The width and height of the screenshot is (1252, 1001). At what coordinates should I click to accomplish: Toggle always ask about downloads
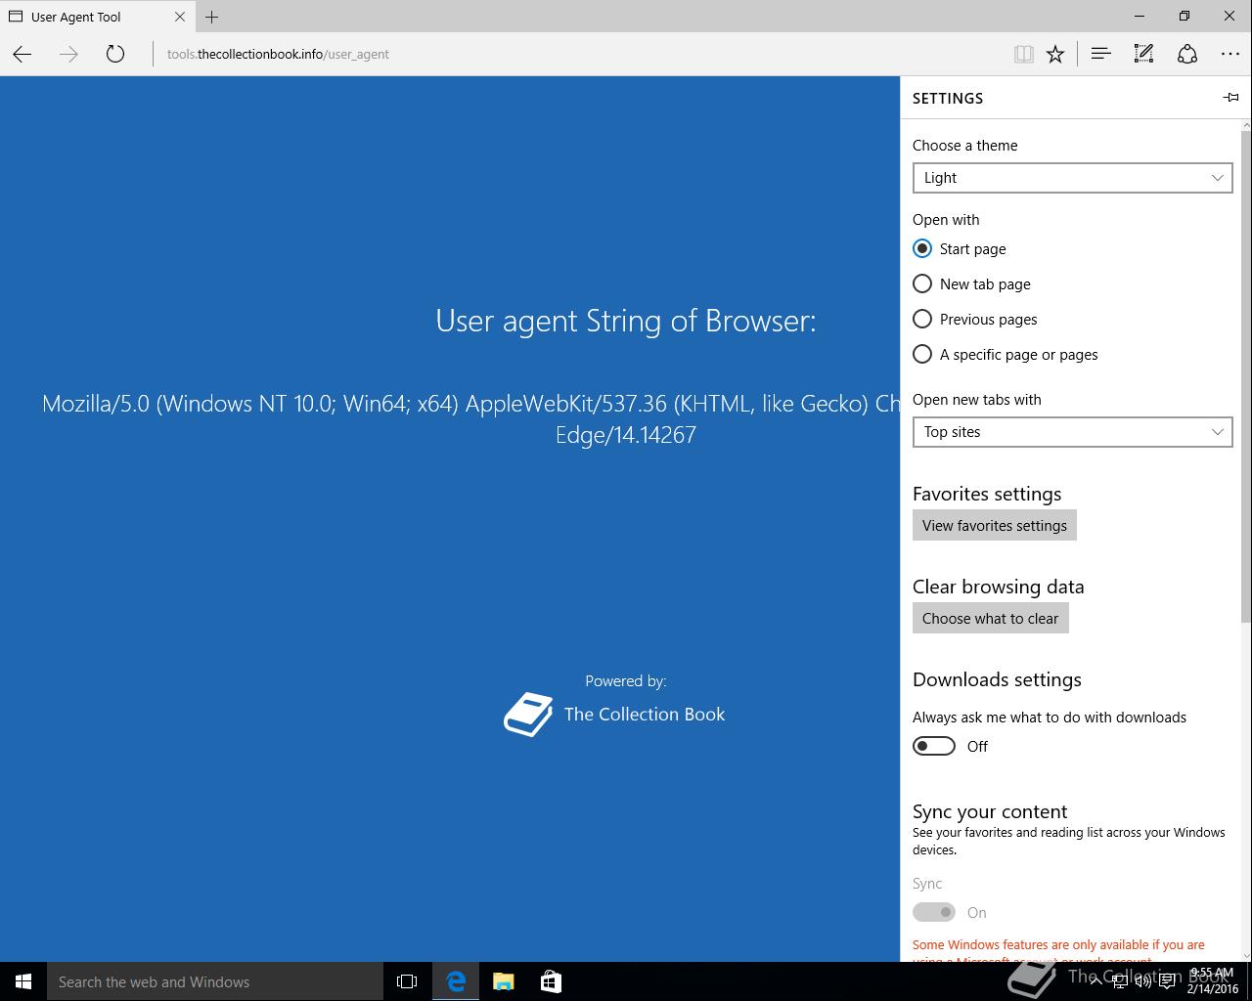[934, 747]
